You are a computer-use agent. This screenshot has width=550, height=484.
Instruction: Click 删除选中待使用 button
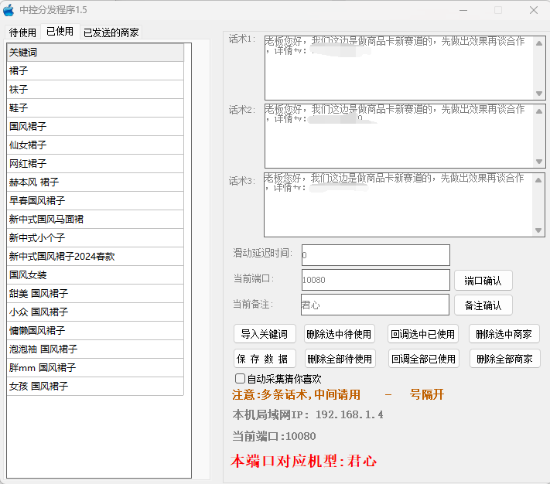pos(339,334)
